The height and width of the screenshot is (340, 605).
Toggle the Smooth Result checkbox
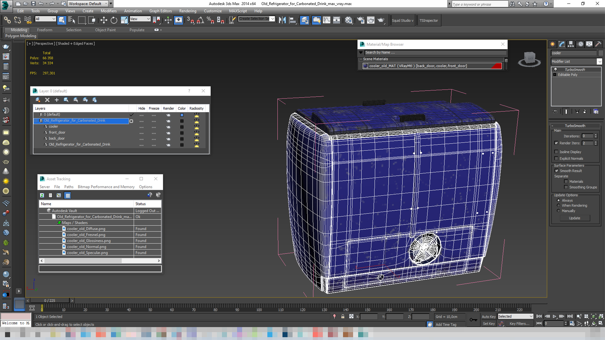[x=556, y=171]
